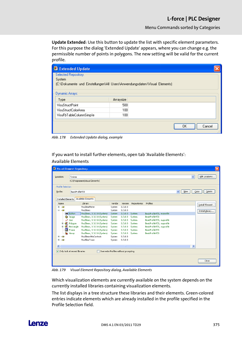The image size is (242, 343).
Task: Select the Image element name
Action: coord(72,217)
